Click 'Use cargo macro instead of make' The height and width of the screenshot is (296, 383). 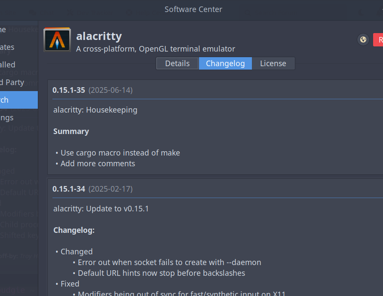120,153
